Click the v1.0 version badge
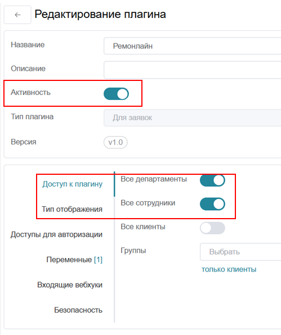The width and height of the screenshot is (281, 335). pyautogui.click(x=115, y=142)
